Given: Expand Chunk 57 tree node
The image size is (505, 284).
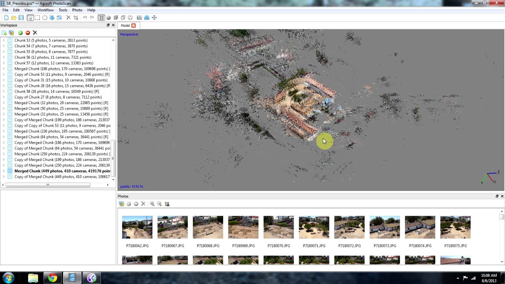Looking at the screenshot, I should [4, 63].
